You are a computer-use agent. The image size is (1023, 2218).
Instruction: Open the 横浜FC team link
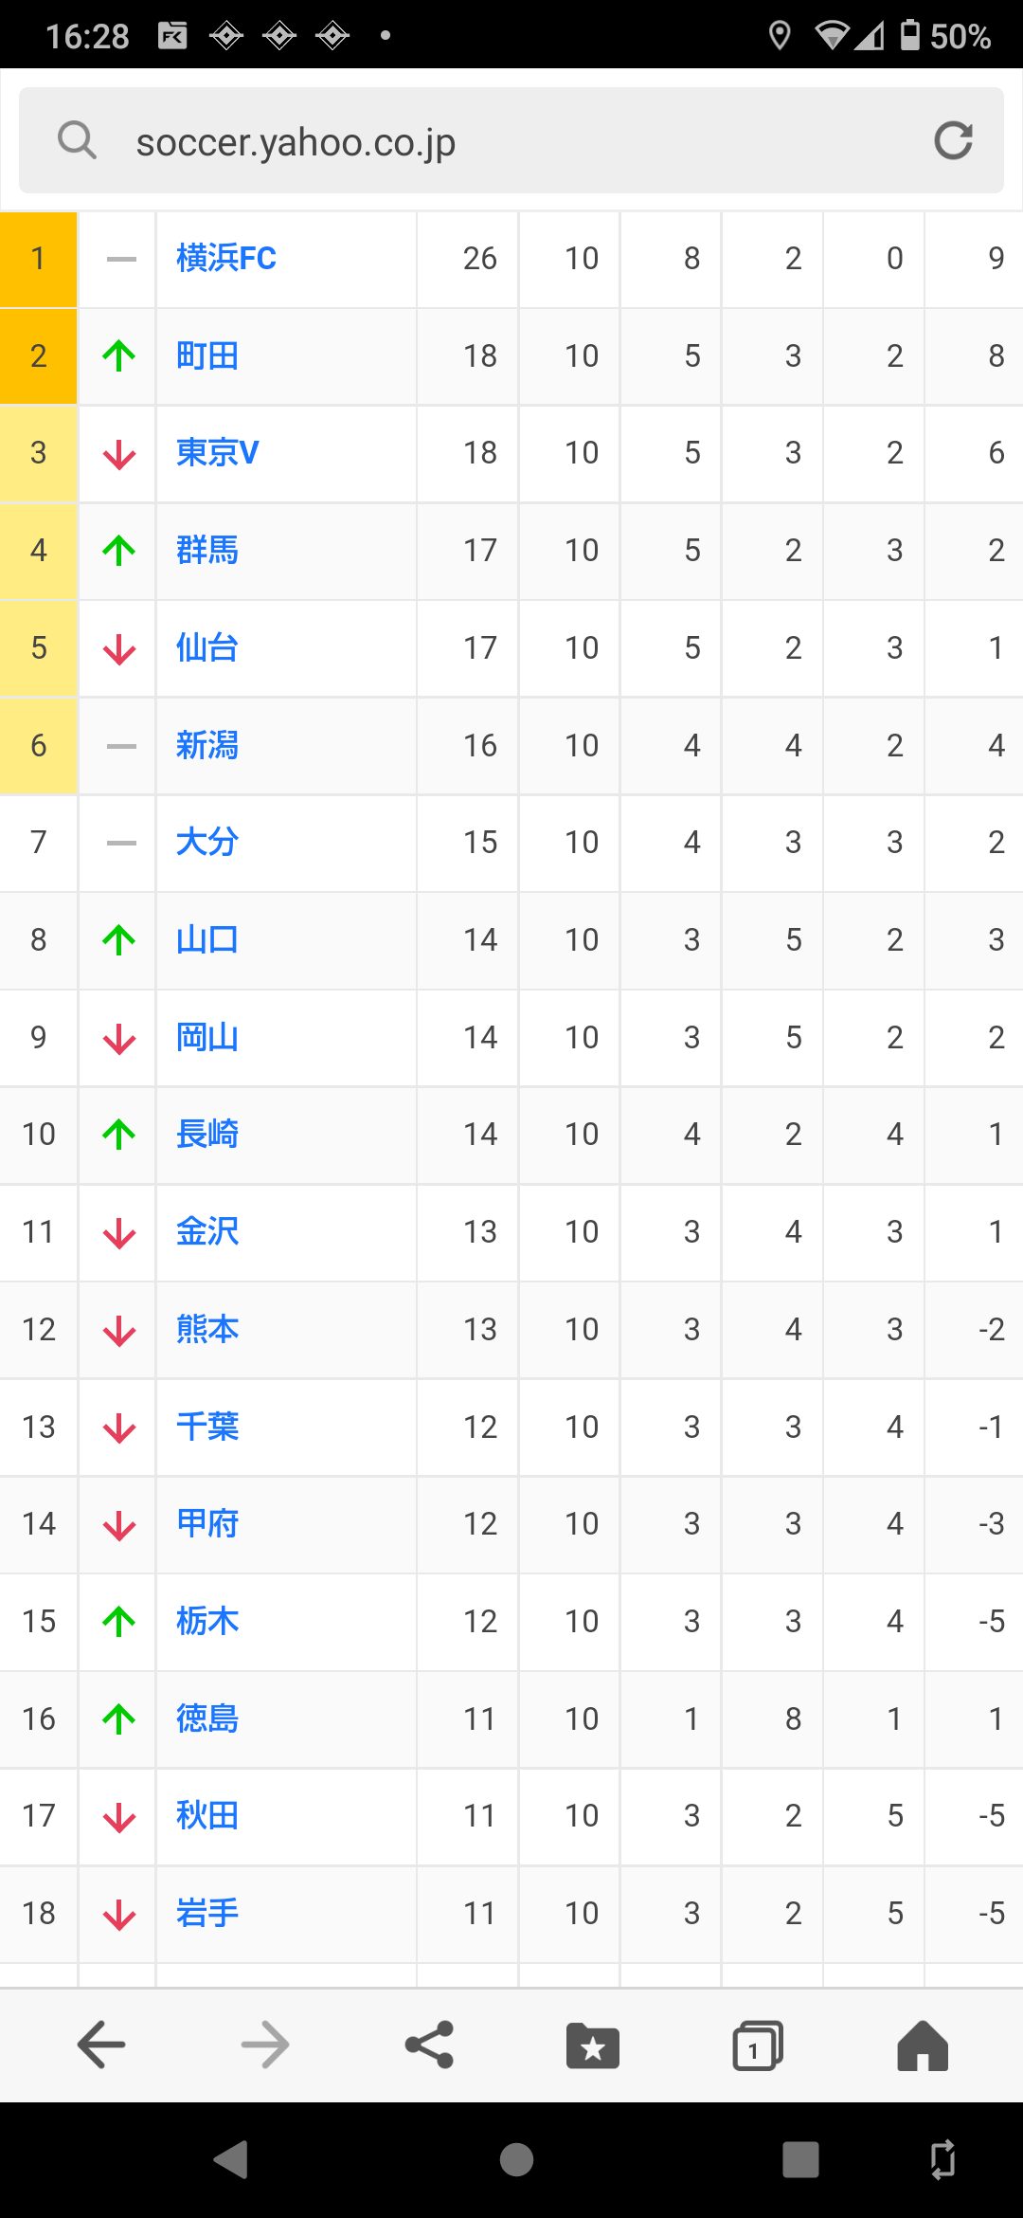coord(226,259)
